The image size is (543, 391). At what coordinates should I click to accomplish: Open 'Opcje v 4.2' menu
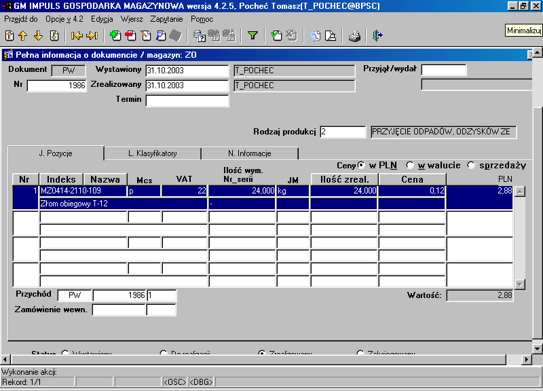(64, 19)
